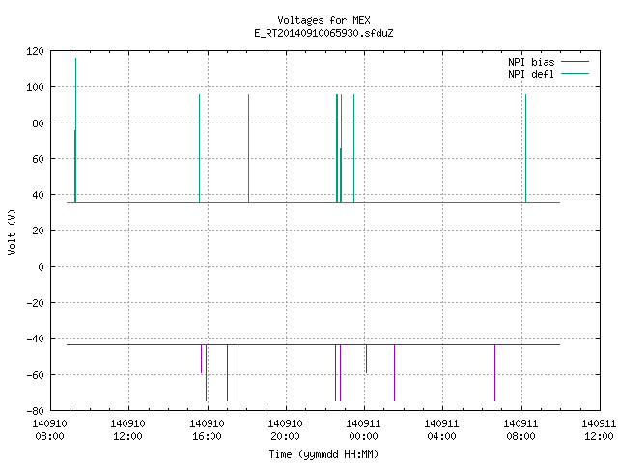Select the y-axis tick value "20"
The width and height of the screenshot is (618, 463).
[38, 231]
